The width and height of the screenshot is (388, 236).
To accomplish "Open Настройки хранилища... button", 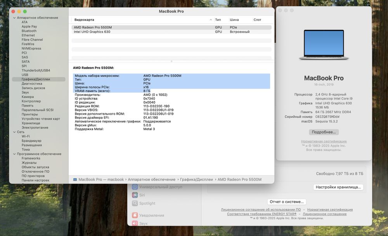I will click(338, 187).
